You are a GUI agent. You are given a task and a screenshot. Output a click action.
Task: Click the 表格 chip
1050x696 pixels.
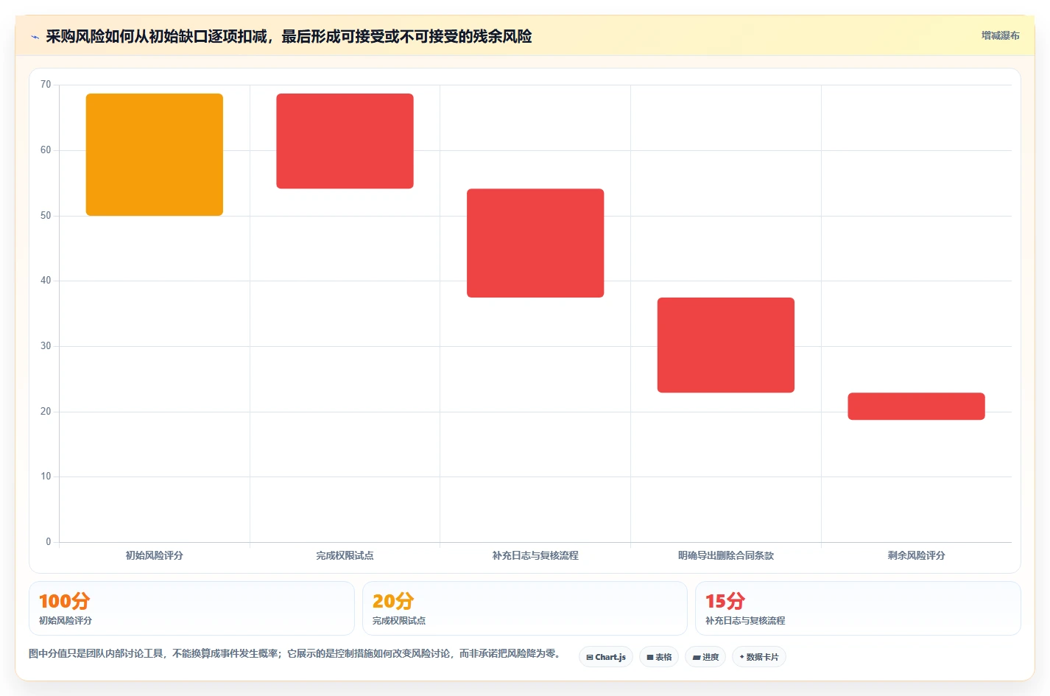click(x=659, y=657)
